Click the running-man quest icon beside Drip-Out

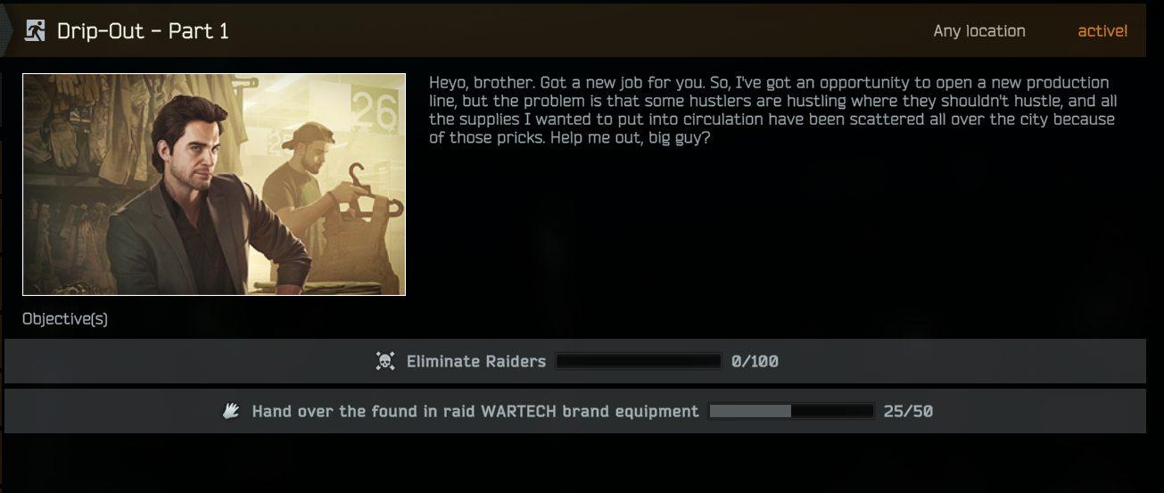click(35, 31)
